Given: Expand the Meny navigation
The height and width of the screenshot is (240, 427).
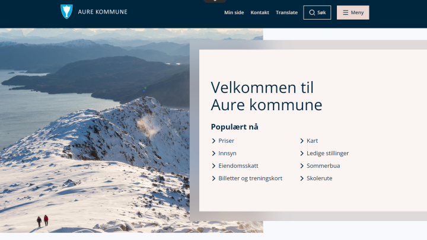Looking at the screenshot, I should (x=353, y=12).
